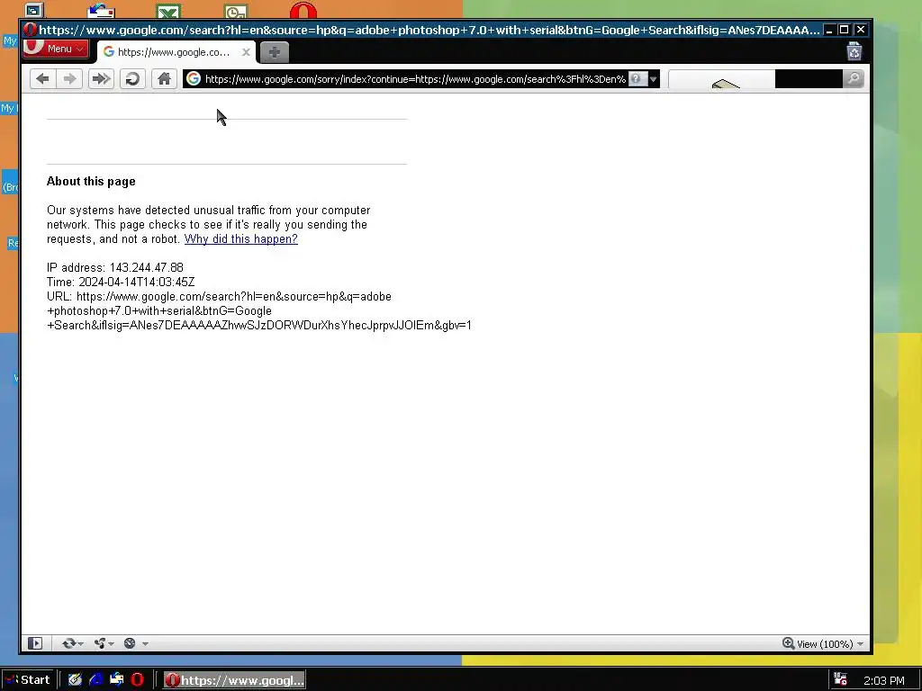The image size is (922, 691).
Task: Maximize the Opera window
Action: (845, 30)
